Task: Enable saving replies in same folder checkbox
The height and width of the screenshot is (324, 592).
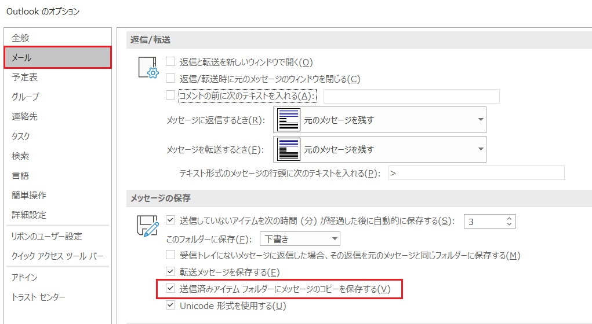Action: point(170,255)
